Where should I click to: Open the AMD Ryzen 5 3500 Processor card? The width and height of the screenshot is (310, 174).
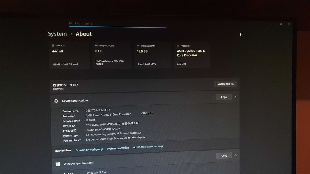(192, 55)
